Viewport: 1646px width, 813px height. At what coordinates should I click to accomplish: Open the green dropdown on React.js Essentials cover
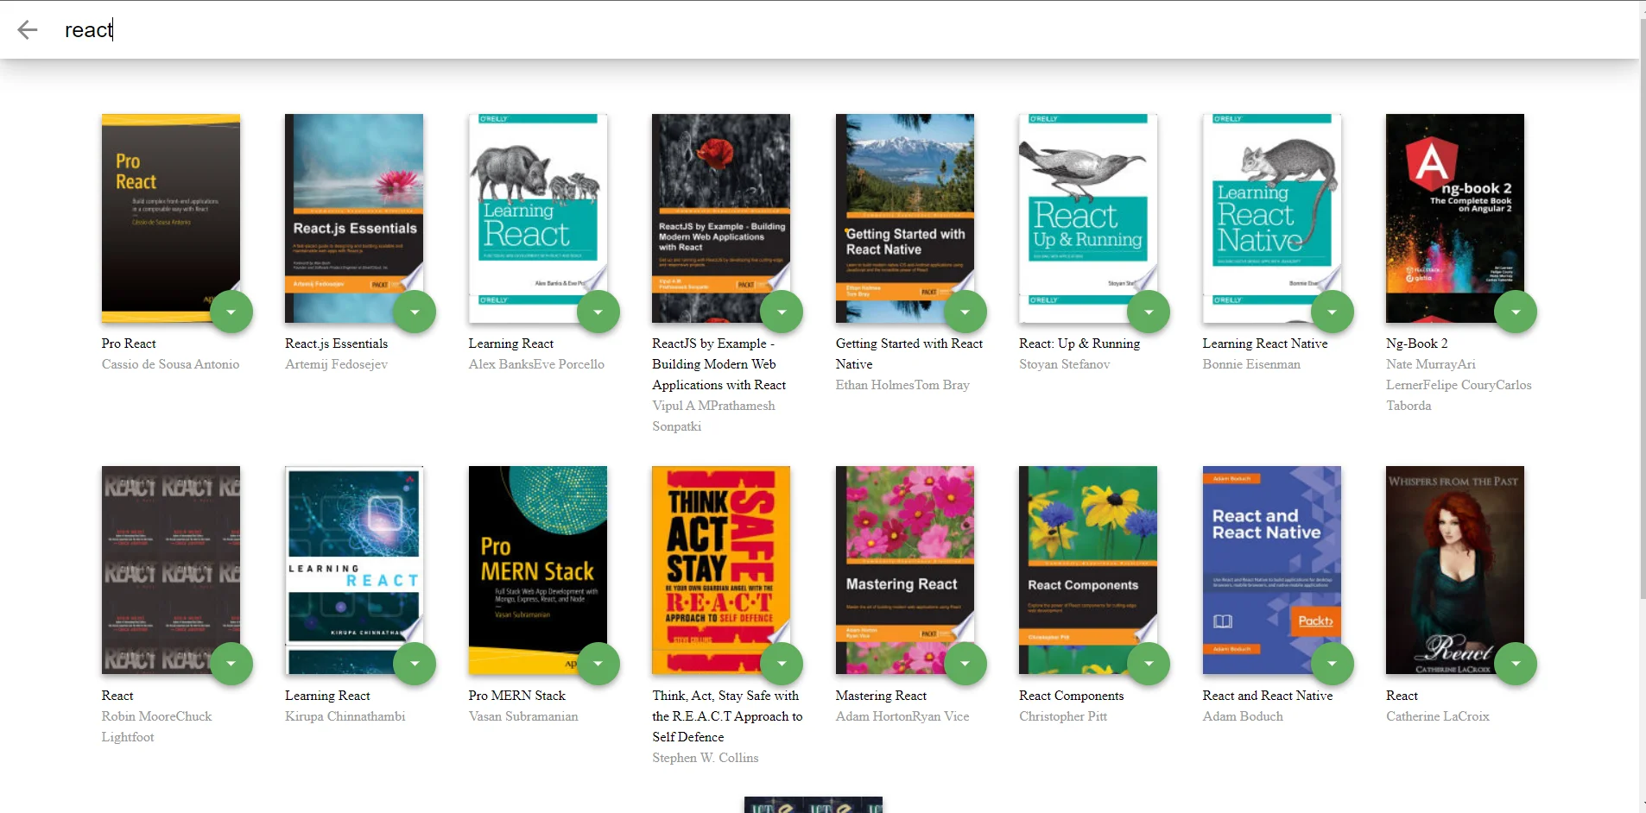(415, 312)
